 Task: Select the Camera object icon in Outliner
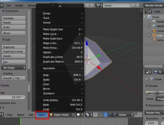154,31
